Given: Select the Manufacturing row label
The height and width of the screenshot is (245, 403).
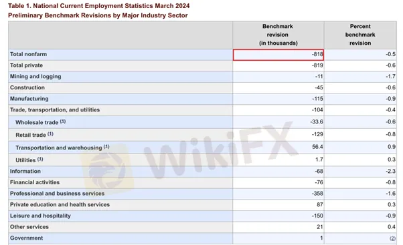Looking at the screenshot, I should click(29, 99).
